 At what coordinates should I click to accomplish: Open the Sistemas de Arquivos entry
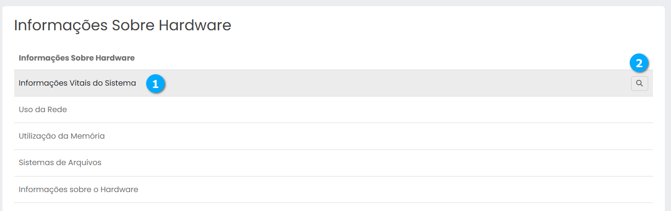click(332, 163)
